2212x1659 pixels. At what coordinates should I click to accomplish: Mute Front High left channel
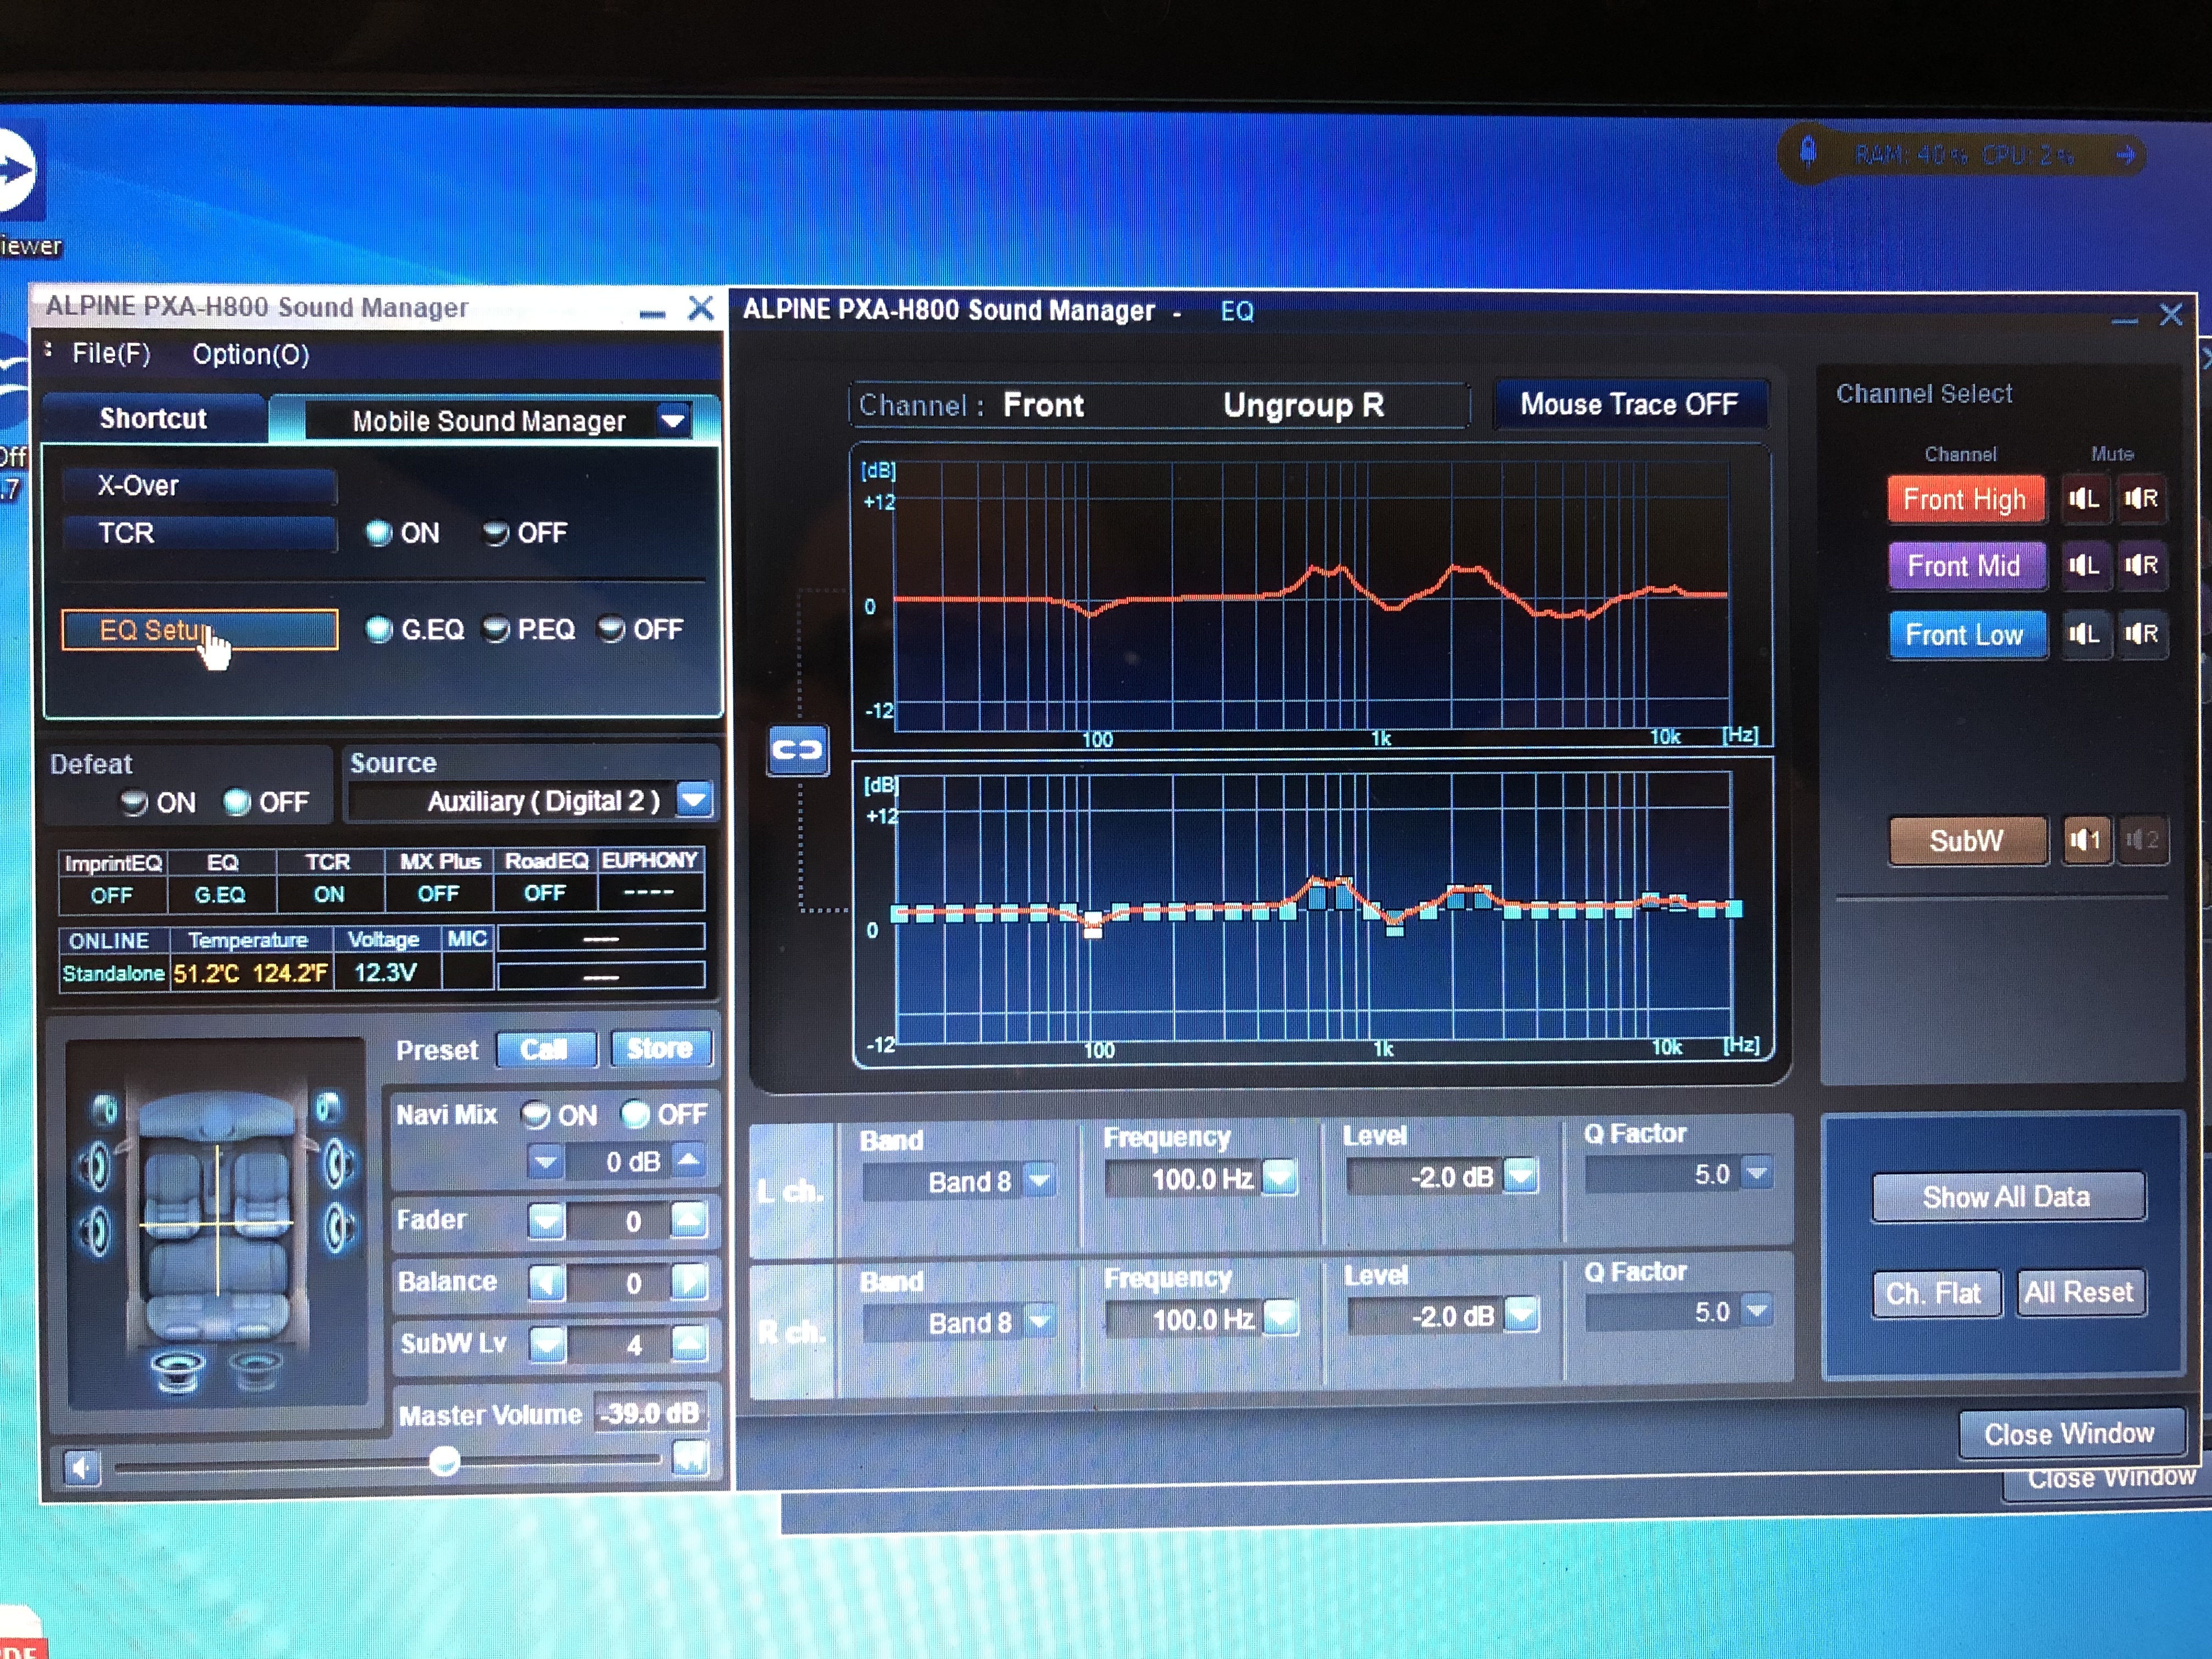pyautogui.click(x=2085, y=498)
